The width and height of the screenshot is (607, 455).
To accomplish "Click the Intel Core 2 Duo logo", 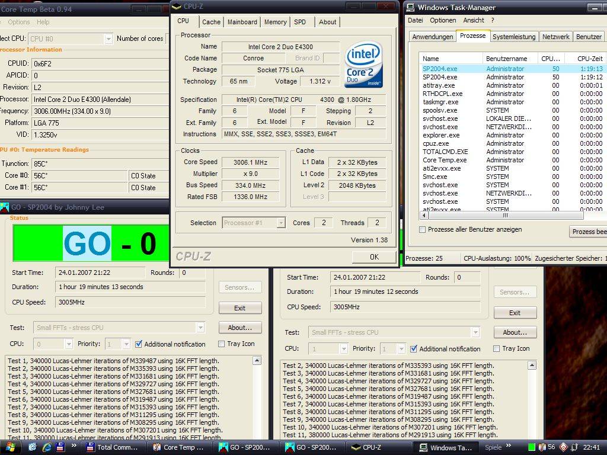I will coord(363,64).
